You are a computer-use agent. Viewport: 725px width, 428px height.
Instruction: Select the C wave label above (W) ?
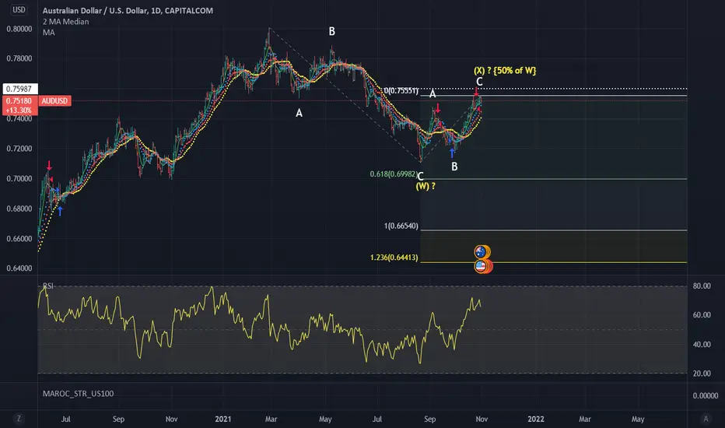pyautogui.click(x=420, y=177)
